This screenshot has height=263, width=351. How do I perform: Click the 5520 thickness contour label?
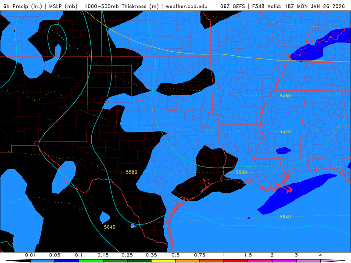click(x=285, y=131)
